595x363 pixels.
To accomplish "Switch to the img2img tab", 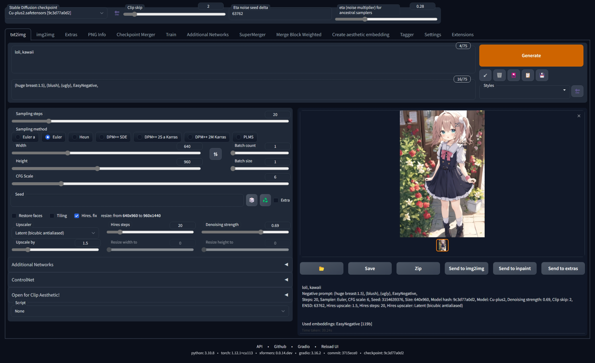I will [45, 34].
